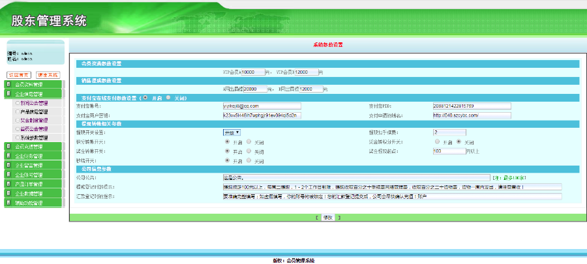Image resolution: width=587 pixels, height=264 pixels.
Task: Click the 系统参数设置 page heading
Action: pos(328,45)
